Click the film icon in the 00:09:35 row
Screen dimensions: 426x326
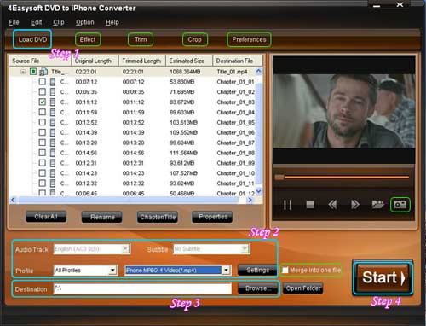(53, 92)
